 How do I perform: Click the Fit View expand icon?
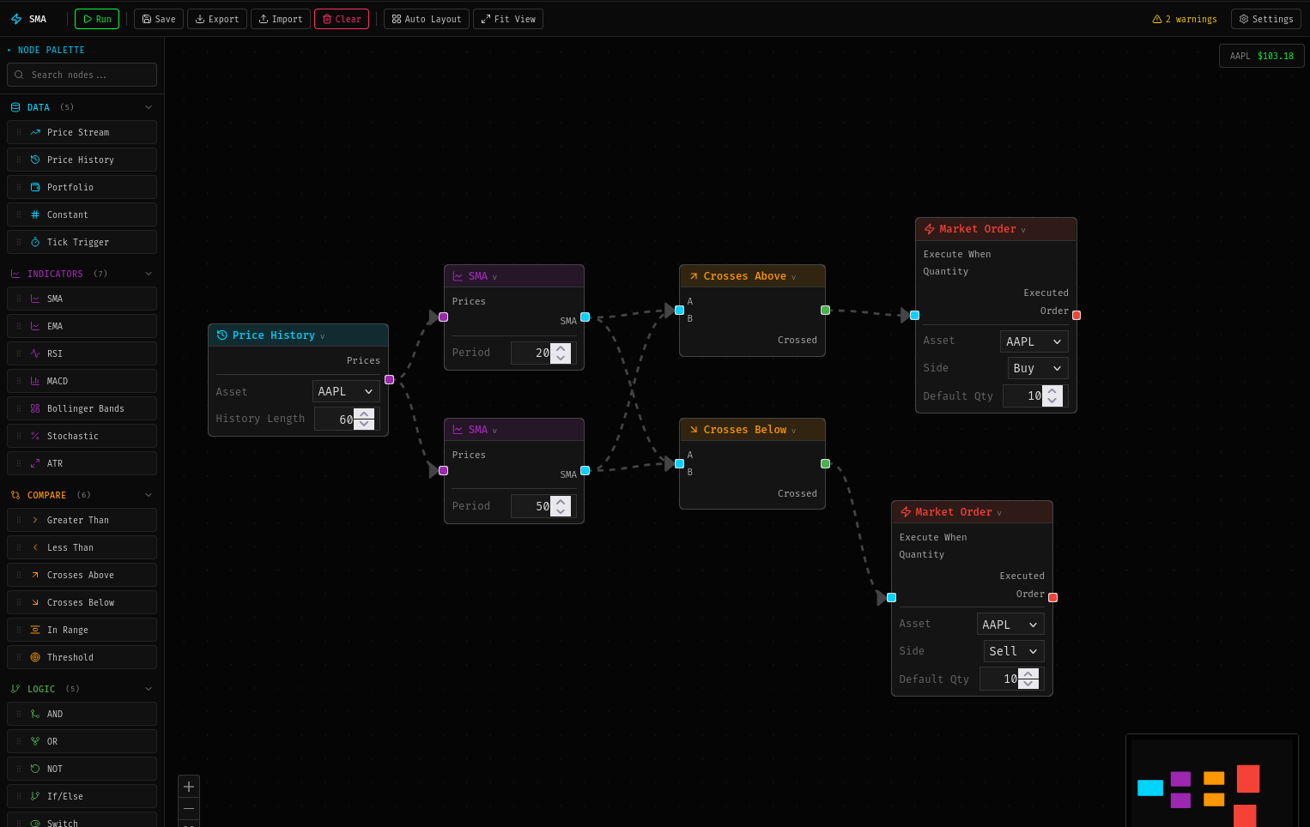click(486, 19)
